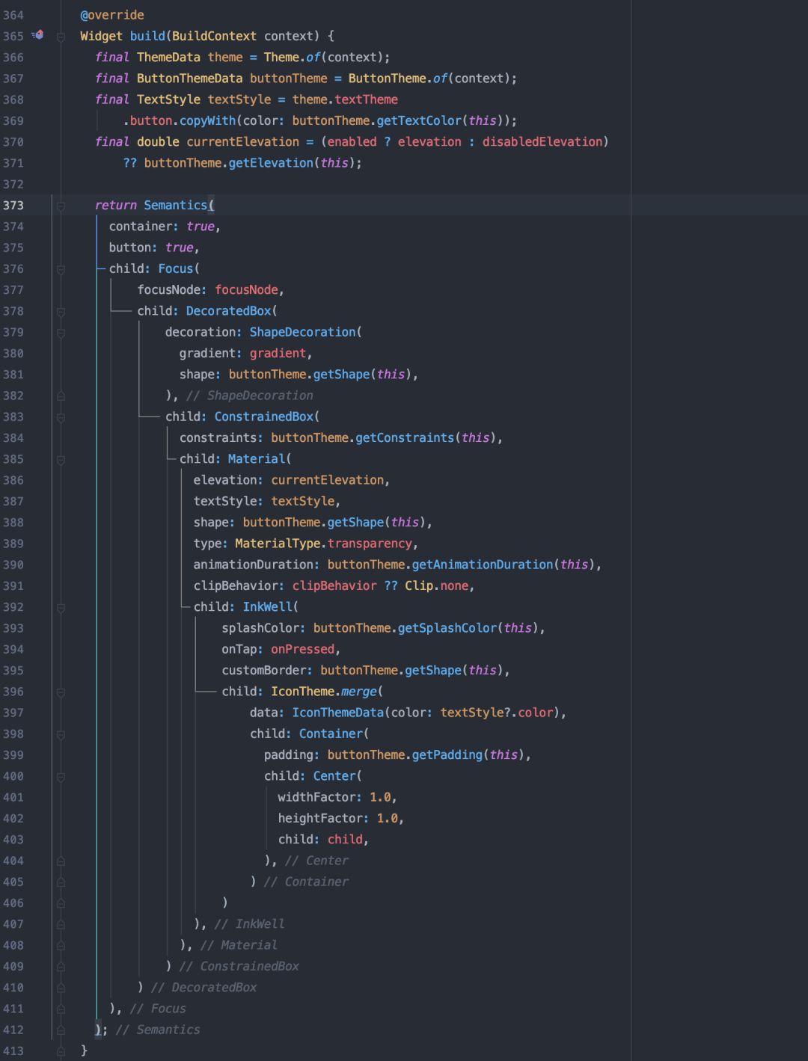This screenshot has height=1061, width=808.
Task: Click MaterialType on line 389
Action: click(278, 544)
